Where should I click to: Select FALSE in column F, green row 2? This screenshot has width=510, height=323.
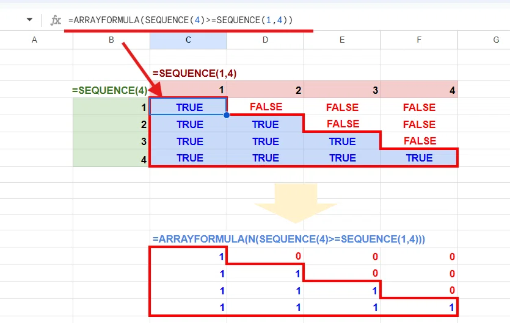(x=419, y=124)
